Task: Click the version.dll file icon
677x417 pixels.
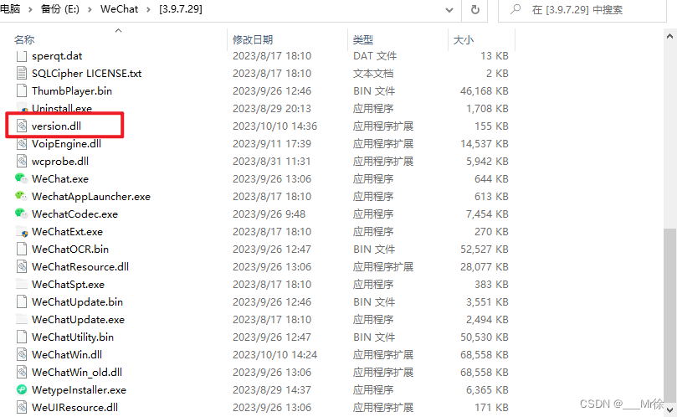Action: point(22,126)
